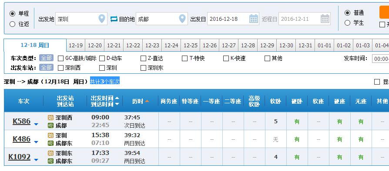The width and height of the screenshot is (389, 171).
Task: Click the 终 terminal icon for 成都
Action: (x=50, y=125)
